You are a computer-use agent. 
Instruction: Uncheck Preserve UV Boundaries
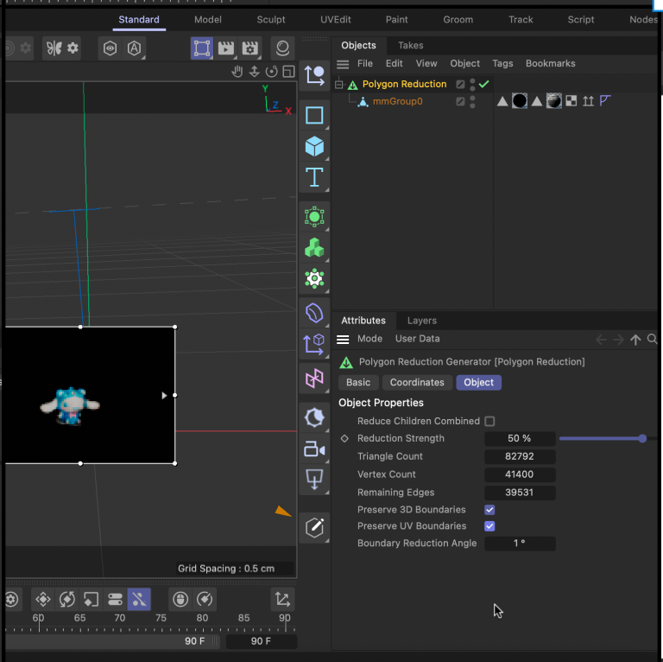(489, 526)
